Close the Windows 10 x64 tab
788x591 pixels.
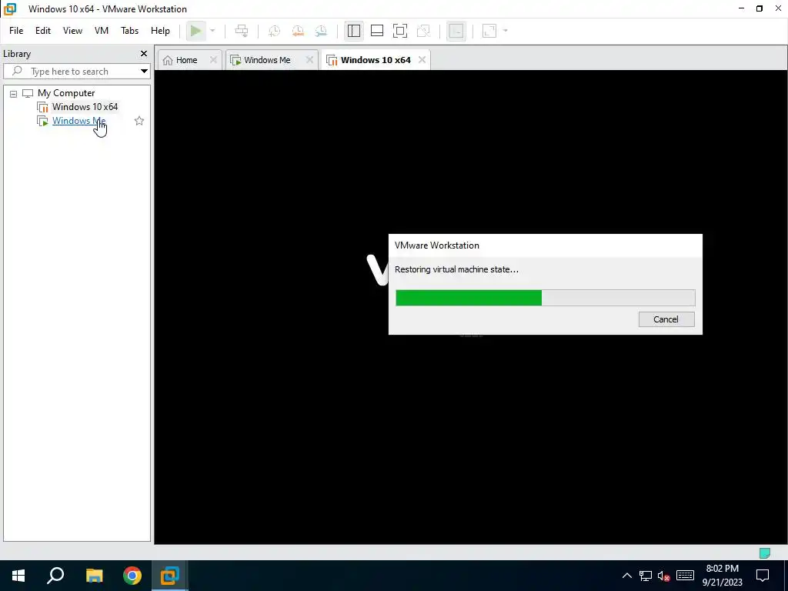pos(422,60)
